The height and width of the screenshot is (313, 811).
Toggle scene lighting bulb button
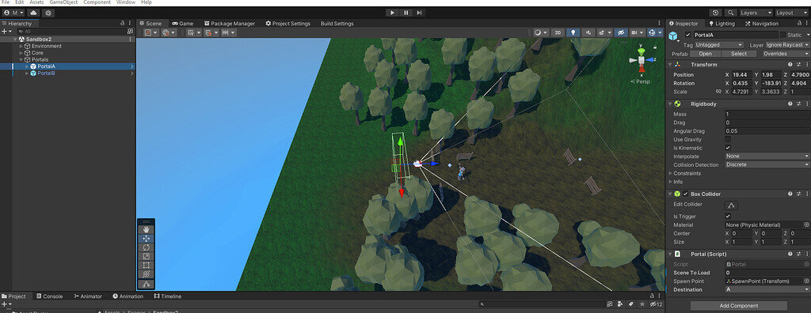[573, 32]
